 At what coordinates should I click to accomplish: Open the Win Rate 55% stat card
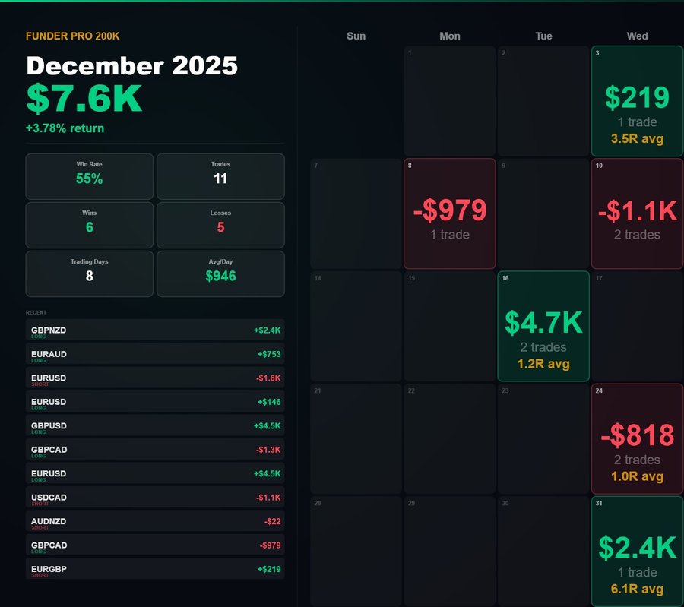coord(90,176)
